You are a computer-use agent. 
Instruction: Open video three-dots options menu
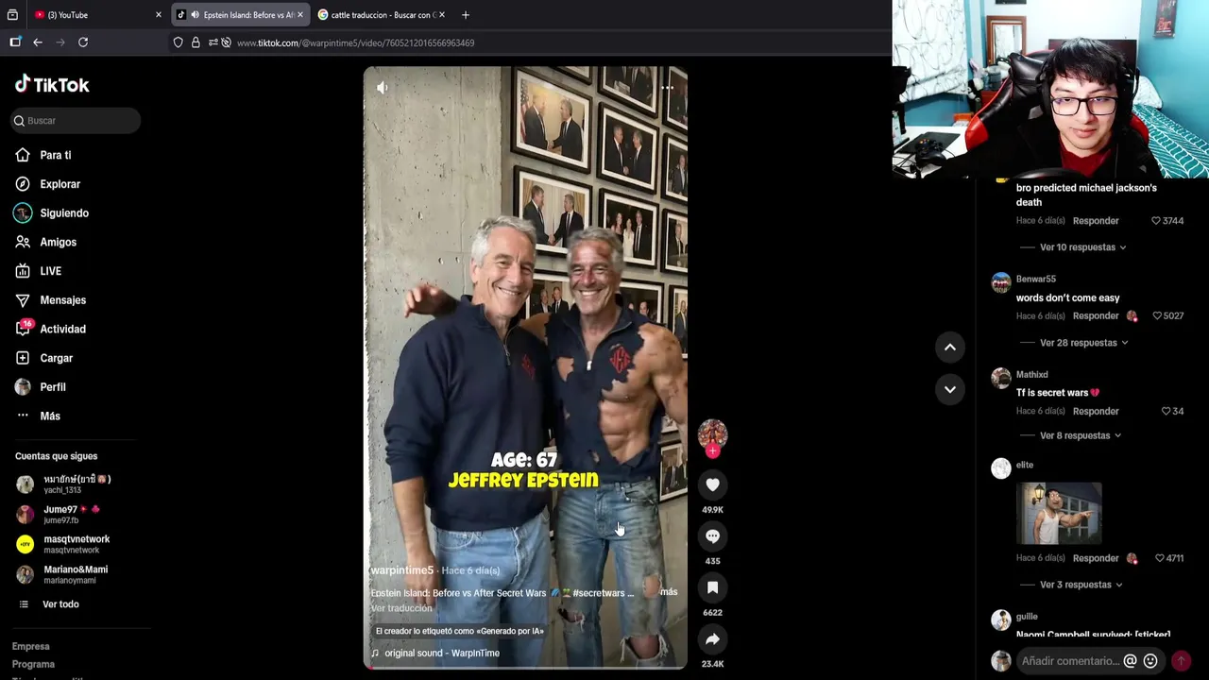pos(667,88)
